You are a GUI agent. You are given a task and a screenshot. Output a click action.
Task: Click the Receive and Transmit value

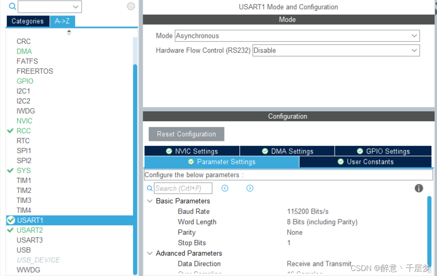pos(319,264)
